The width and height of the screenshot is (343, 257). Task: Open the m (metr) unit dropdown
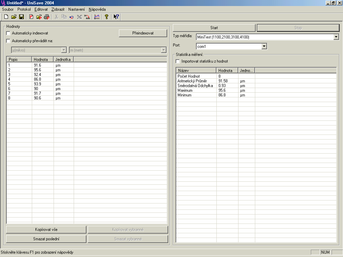[x=163, y=50]
